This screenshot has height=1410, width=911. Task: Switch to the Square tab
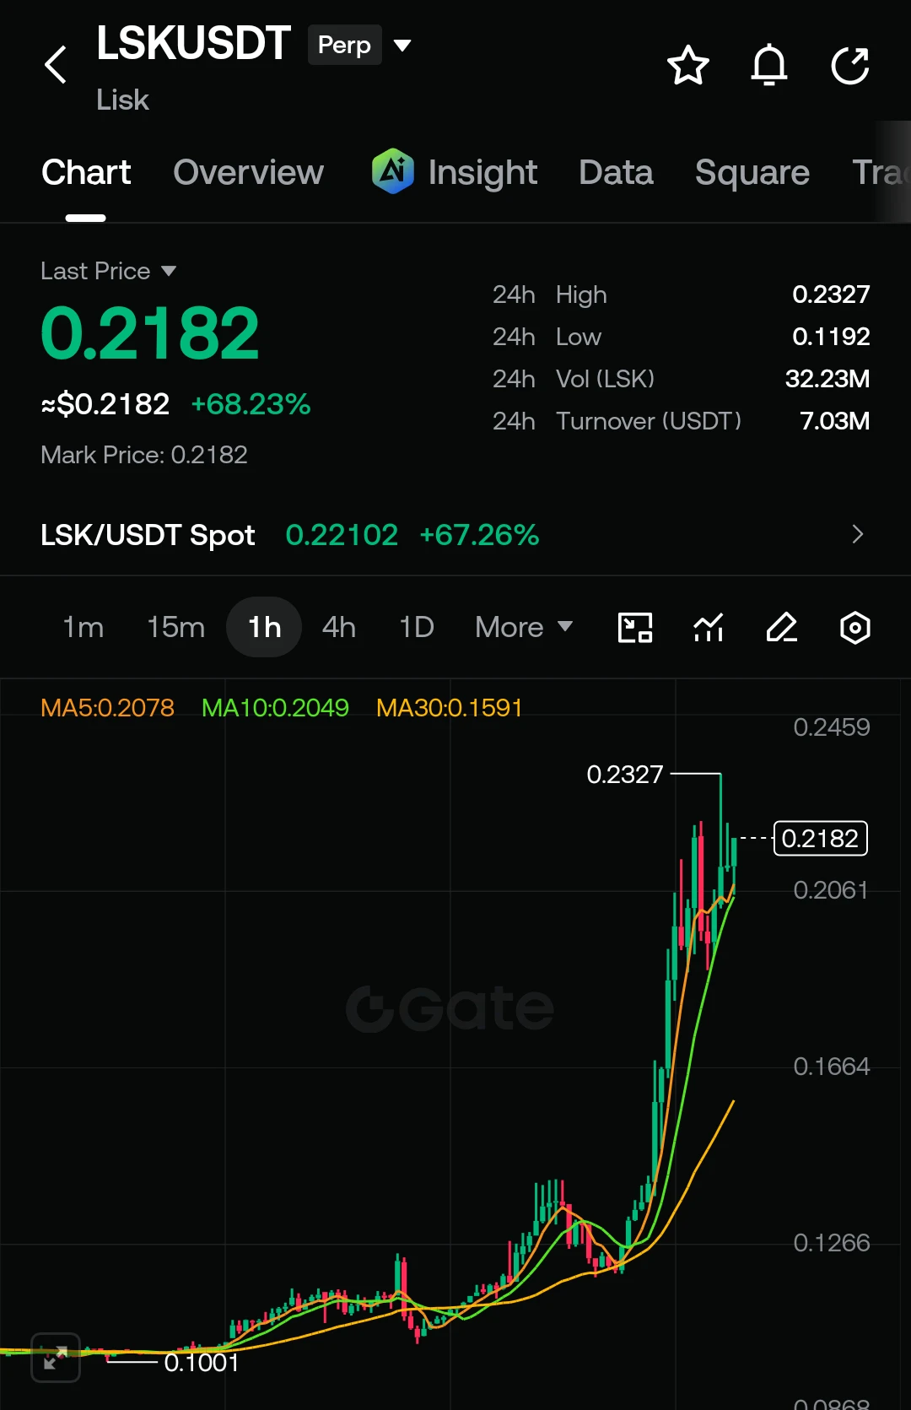pos(752,172)
